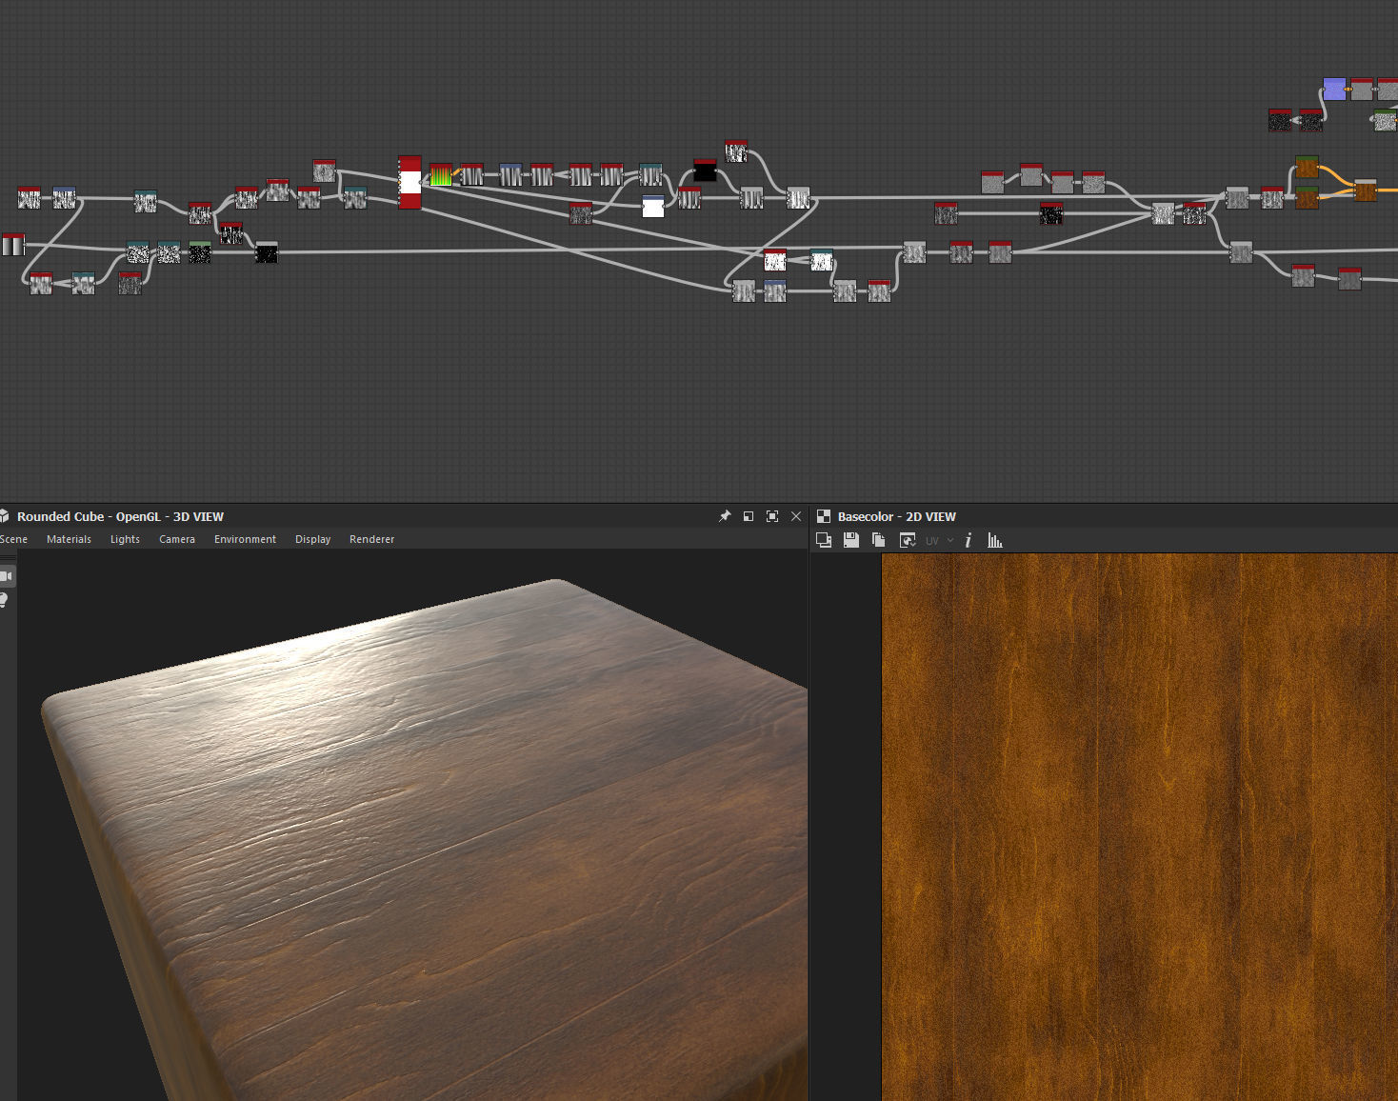
Task: Open the Scene menu in 3D view
Action: [x=13, y=539]
